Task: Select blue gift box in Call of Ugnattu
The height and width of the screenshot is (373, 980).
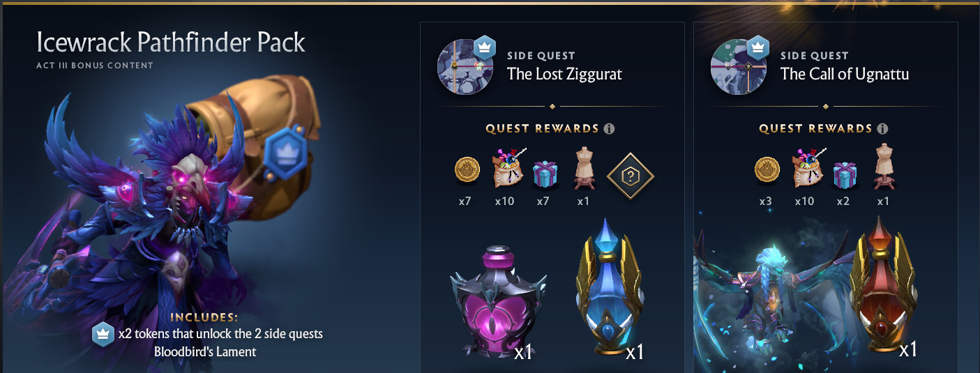Action: click(x=846, y=174)
